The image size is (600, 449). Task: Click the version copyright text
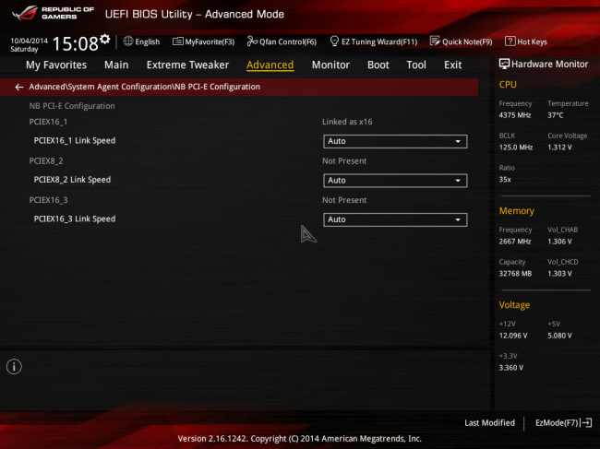coord(300,439)
